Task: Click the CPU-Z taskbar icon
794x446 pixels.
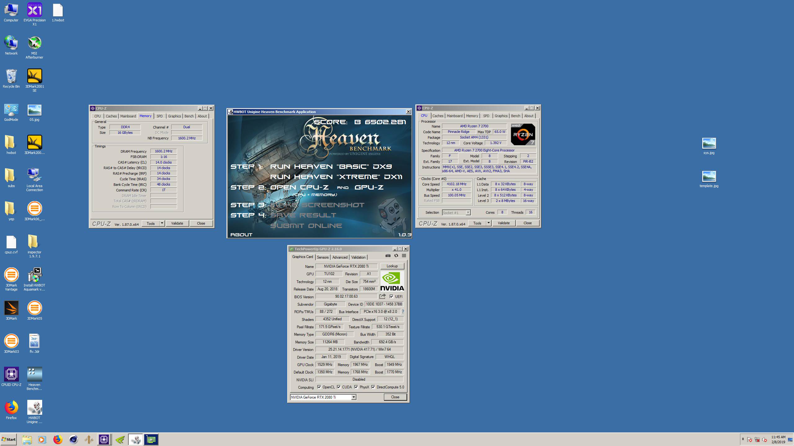Action: 104,439
